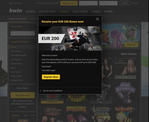Switch to the POKER section
This screenshot has height=122, width=149.
[x=108, y=12]
